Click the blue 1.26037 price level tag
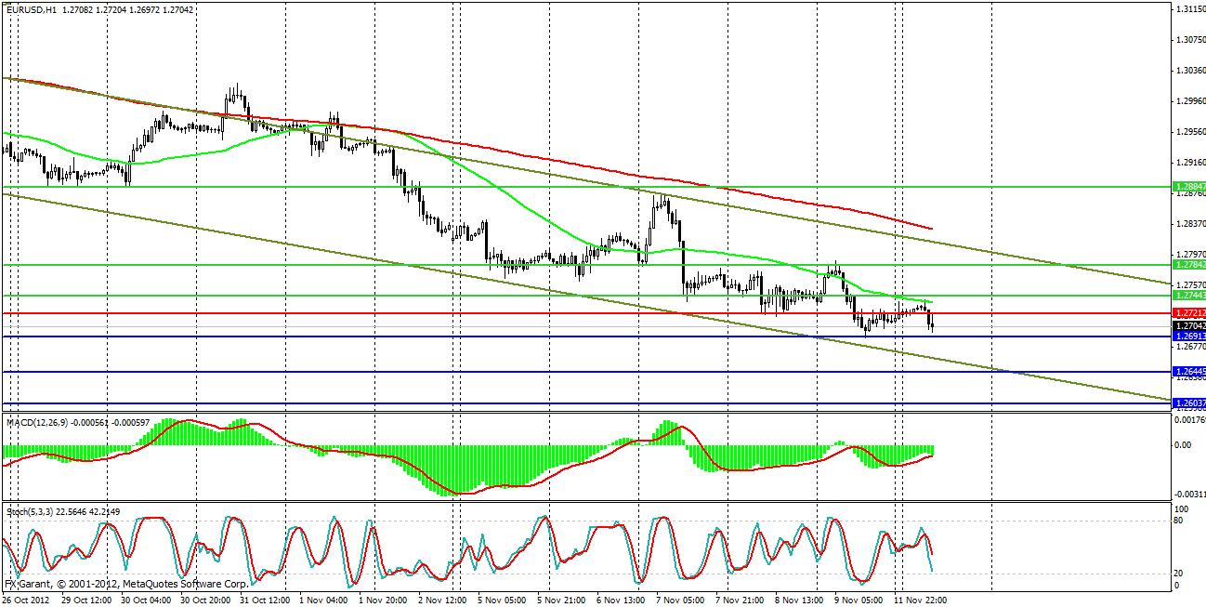The width and height of the screenshot is (1206, 607). pos(1188,403)
